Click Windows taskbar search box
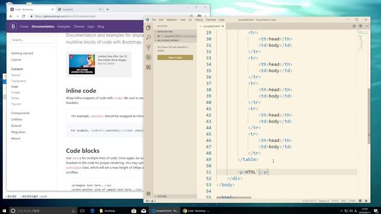Image resolution: width=381 pixels, height=214 pixels. (x=43, y=210)
